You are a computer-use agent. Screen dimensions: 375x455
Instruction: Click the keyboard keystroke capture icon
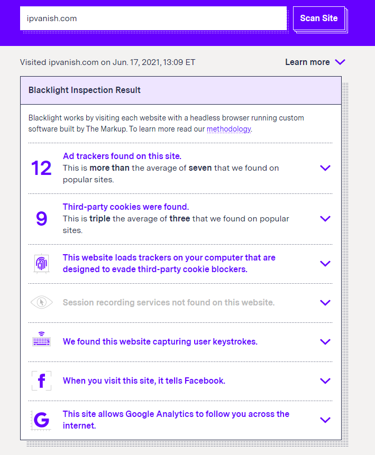pyautogui.click(x=41, y=341)
